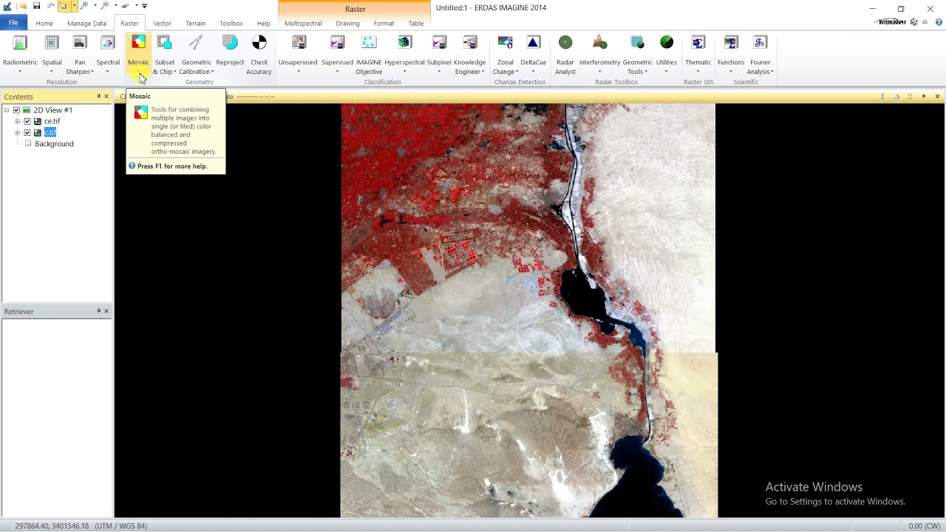Click the Zonal Change icon
The width and height of the screenshot is (946, 532).
tap(505, 43)
